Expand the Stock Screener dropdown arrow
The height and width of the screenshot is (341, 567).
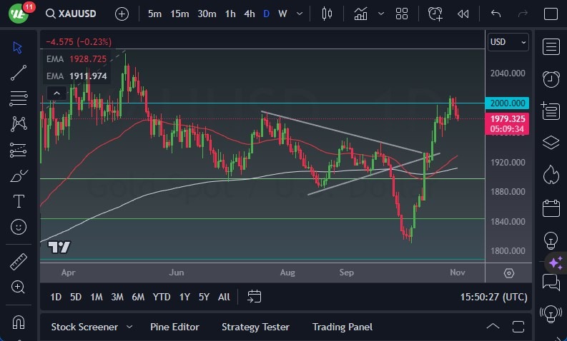(129, 327)
